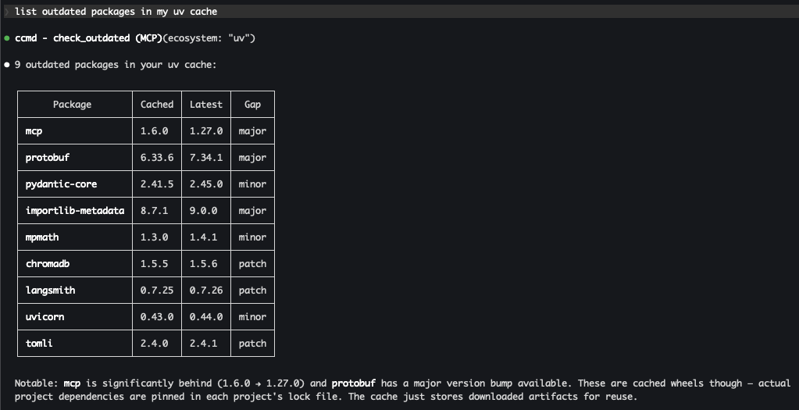The width and height of the screenshot is (799, 410).
Task: Click the 'minor' gap value in the uvicorn row
Action: click(x=252, y=316)
